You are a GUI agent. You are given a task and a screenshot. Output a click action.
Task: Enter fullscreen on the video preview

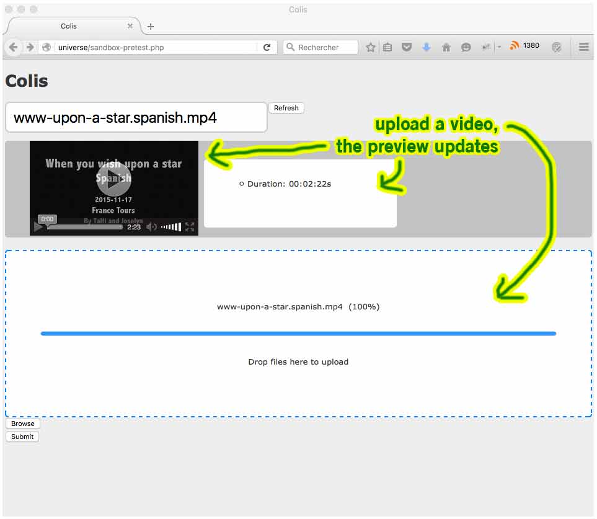[190, 227]
